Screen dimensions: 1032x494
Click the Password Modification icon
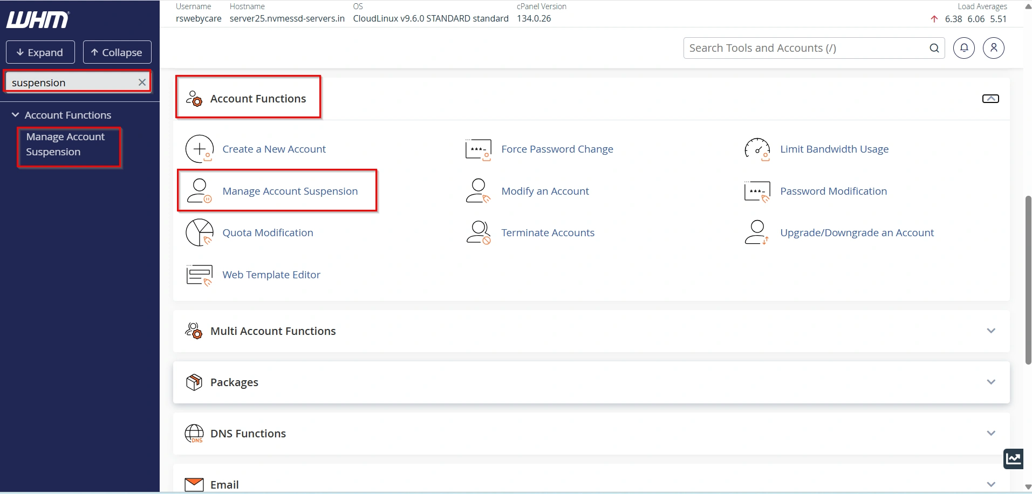[757, 191]
